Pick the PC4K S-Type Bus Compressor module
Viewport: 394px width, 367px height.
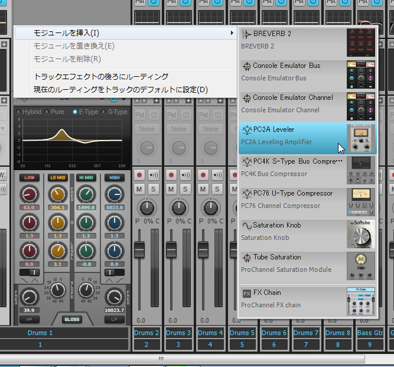click(x=308, y=170)
